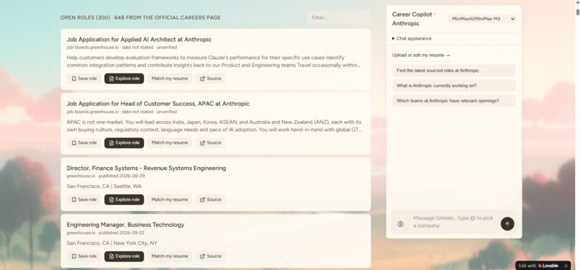Click the circular icon left of chat input
The height and width of the screenshot is (270, 580).
click(401, 224)
